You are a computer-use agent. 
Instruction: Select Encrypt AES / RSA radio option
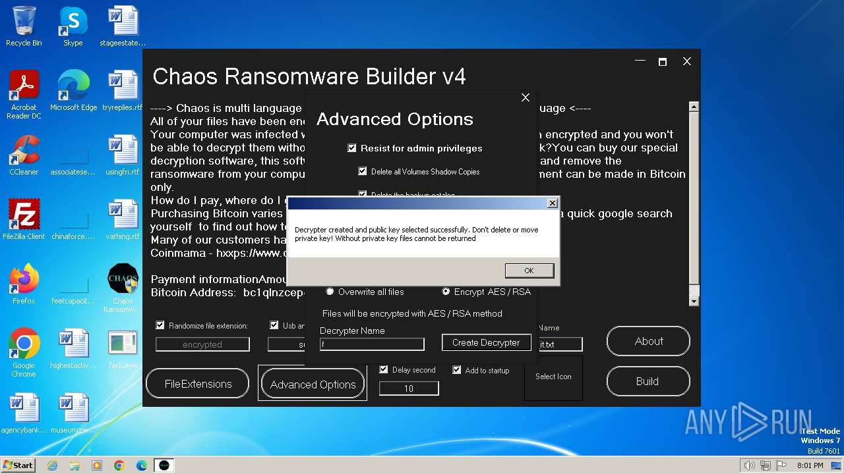[x=446, y=292]
